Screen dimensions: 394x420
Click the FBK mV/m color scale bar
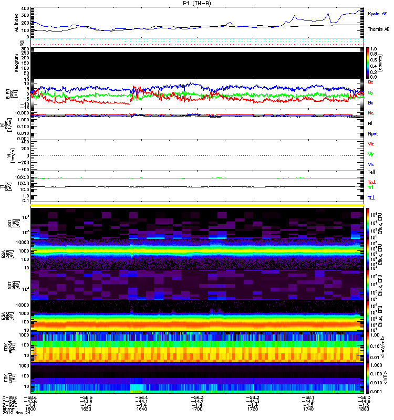(x=368, y=347)
